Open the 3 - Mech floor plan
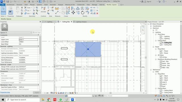The height and width of the screenshot is (102, 182). [x=165, y=80]
